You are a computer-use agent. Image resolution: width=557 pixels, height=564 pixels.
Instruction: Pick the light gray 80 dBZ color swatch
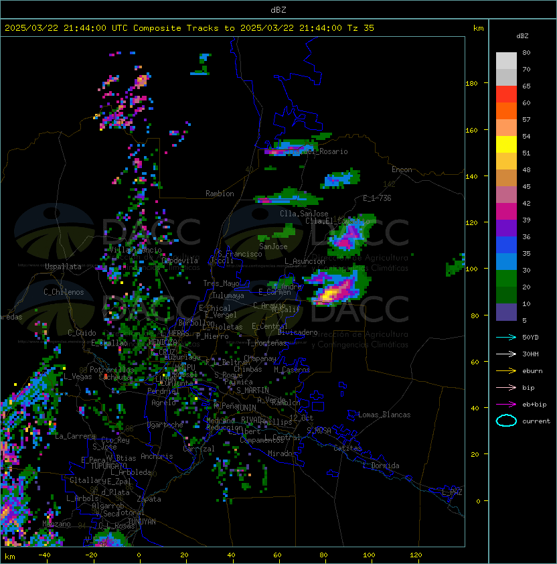506,60
